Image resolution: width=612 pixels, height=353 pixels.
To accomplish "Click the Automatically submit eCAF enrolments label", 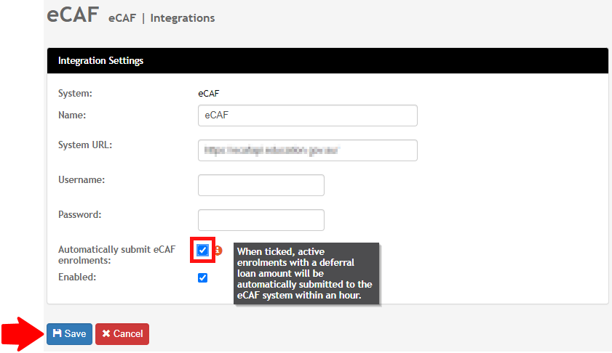I will point(116,254).
